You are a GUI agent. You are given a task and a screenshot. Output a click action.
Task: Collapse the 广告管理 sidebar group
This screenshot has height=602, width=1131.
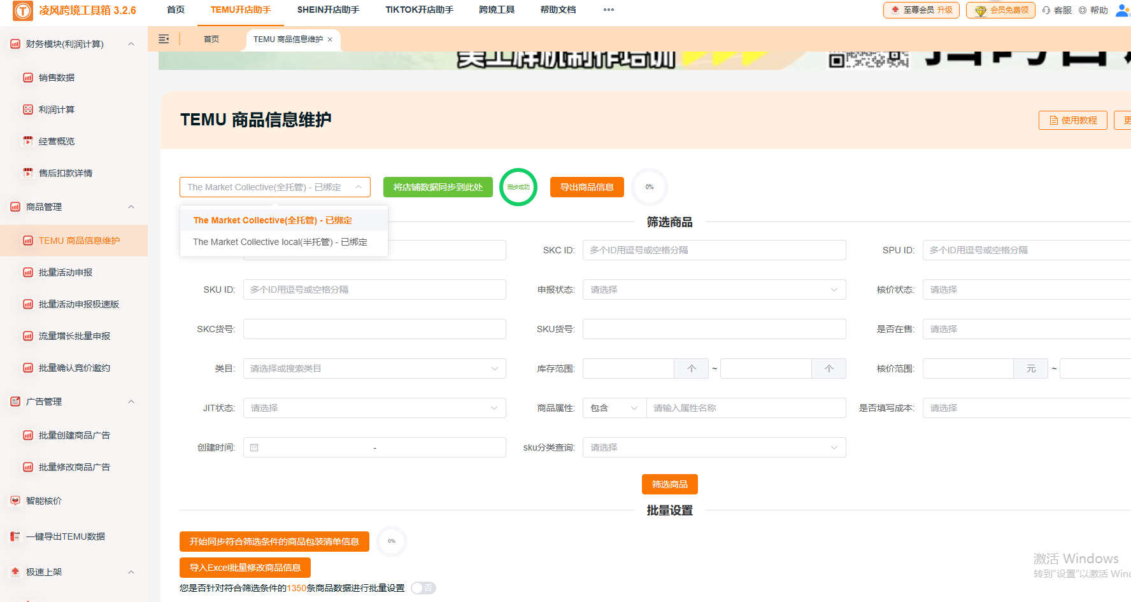pos(131,402)
